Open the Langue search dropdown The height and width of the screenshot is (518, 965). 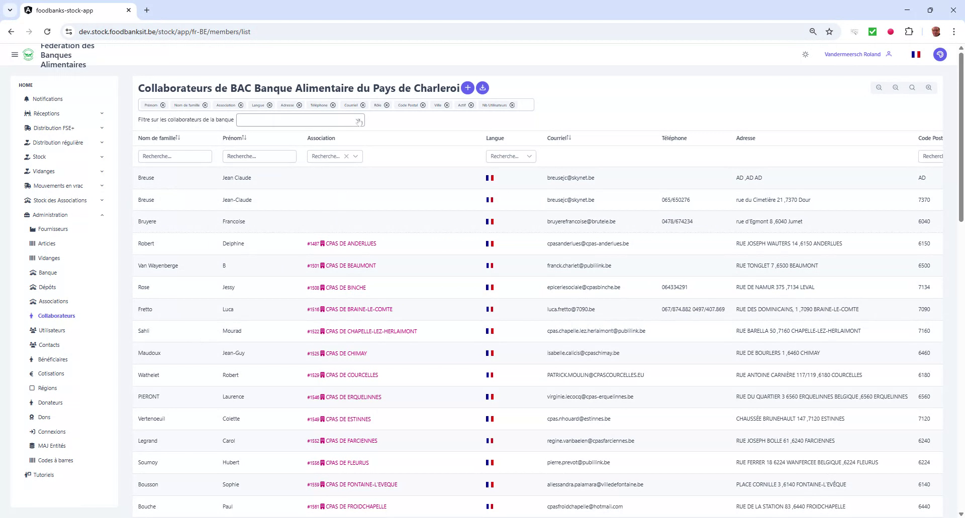[x=529, y=156]
